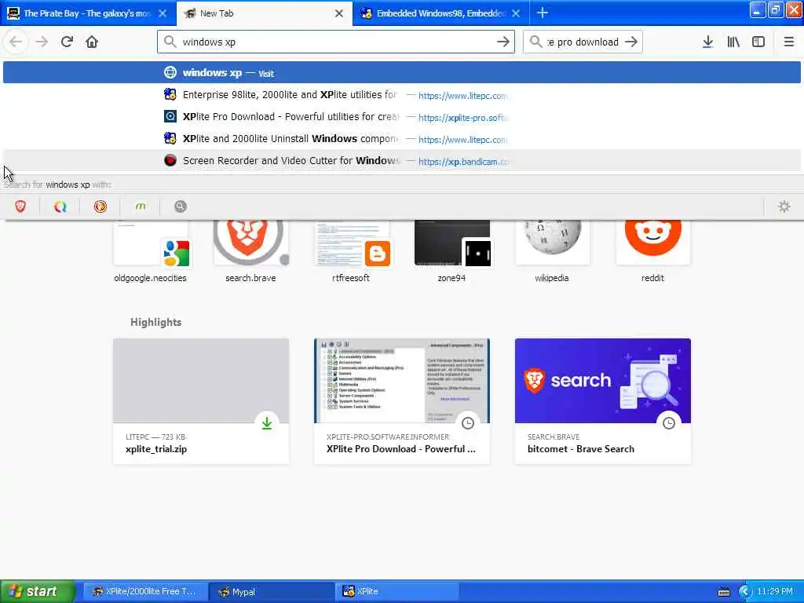Choose the Enterprise 98lite, 2000lite suggestion
This screenshot has width=804, height=603.
[402, 95]
